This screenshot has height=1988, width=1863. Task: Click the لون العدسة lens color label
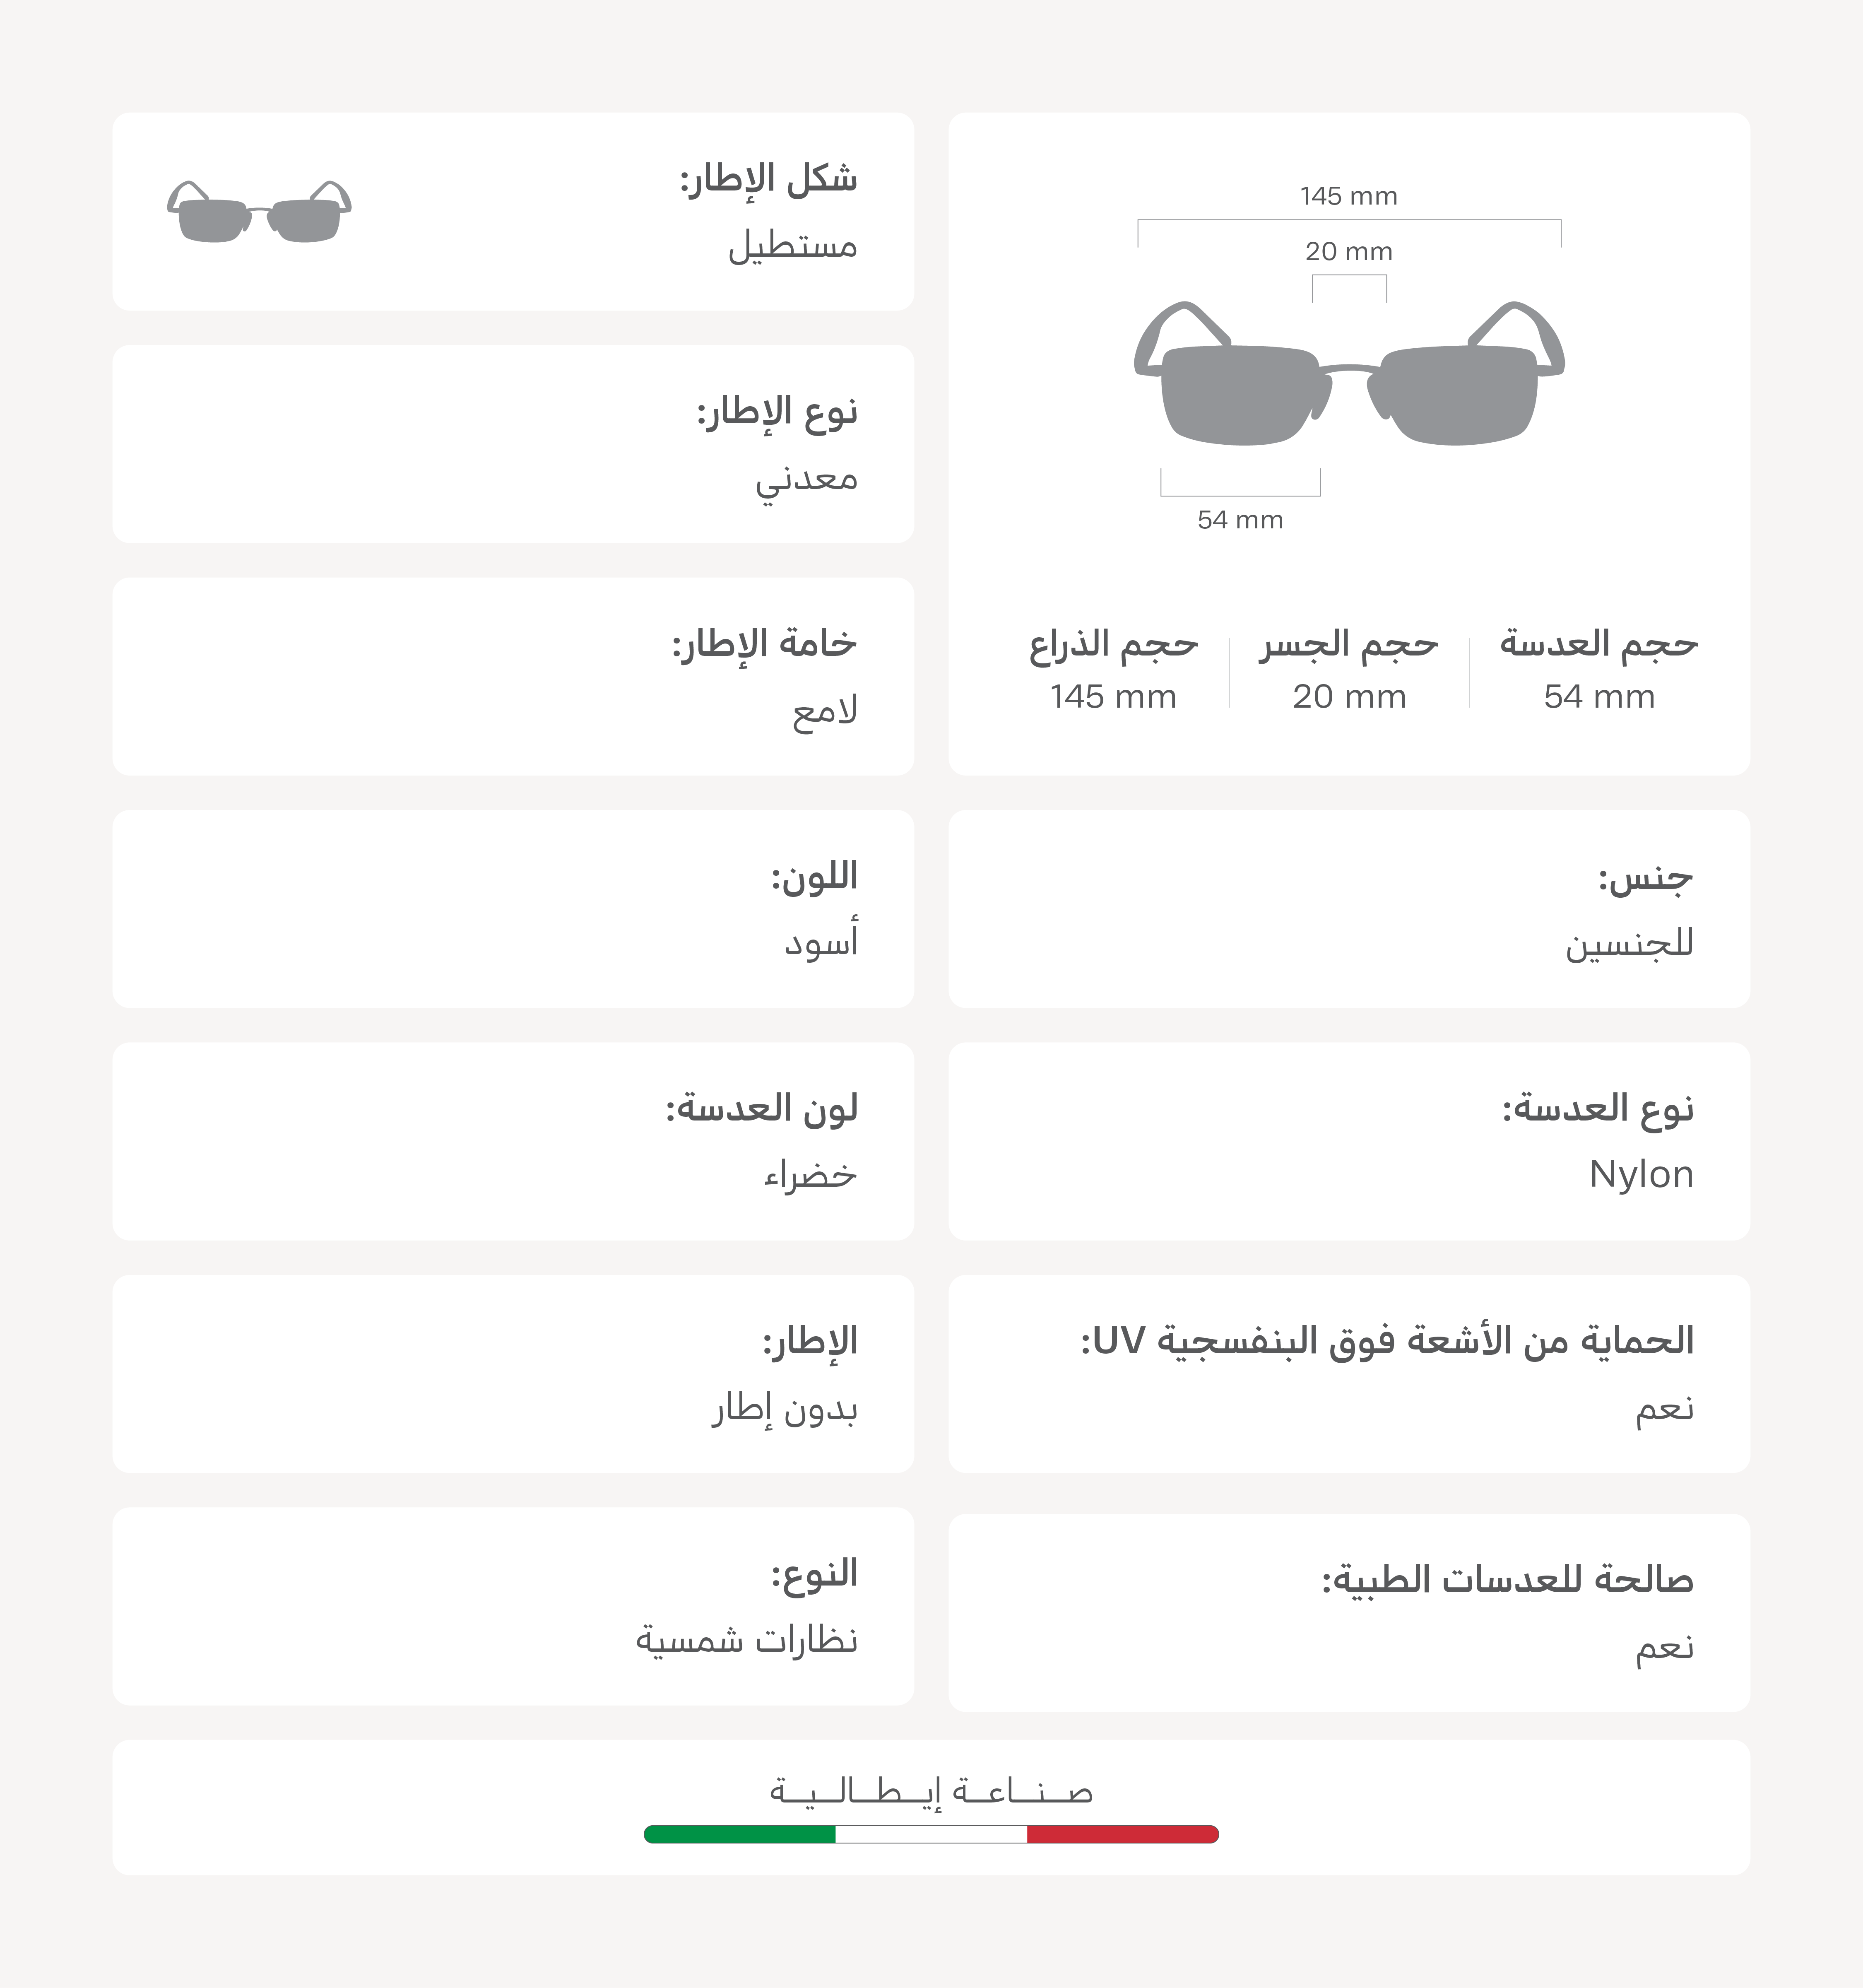[762, 1109]
